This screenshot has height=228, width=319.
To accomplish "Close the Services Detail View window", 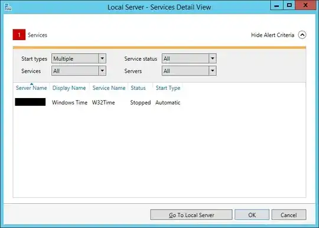I will (305, 5).
